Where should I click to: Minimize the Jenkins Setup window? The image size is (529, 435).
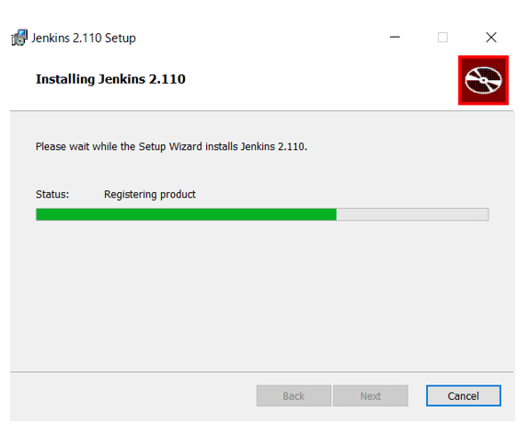coord(395,37)
